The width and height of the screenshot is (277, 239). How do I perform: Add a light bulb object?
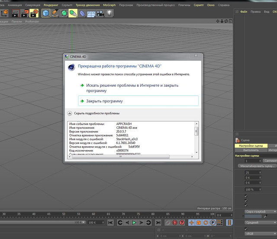pos(110,13)
